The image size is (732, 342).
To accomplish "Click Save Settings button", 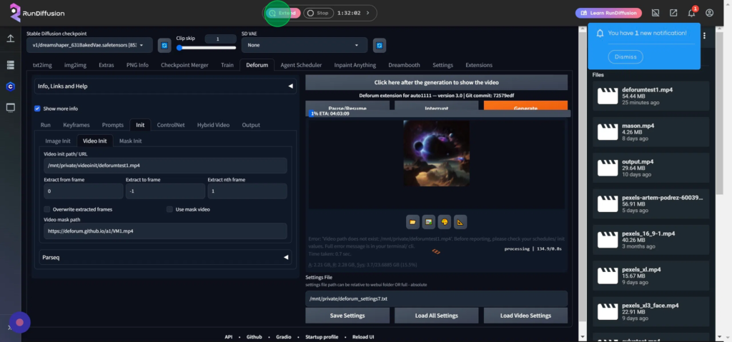I will (x=347, y=316).
